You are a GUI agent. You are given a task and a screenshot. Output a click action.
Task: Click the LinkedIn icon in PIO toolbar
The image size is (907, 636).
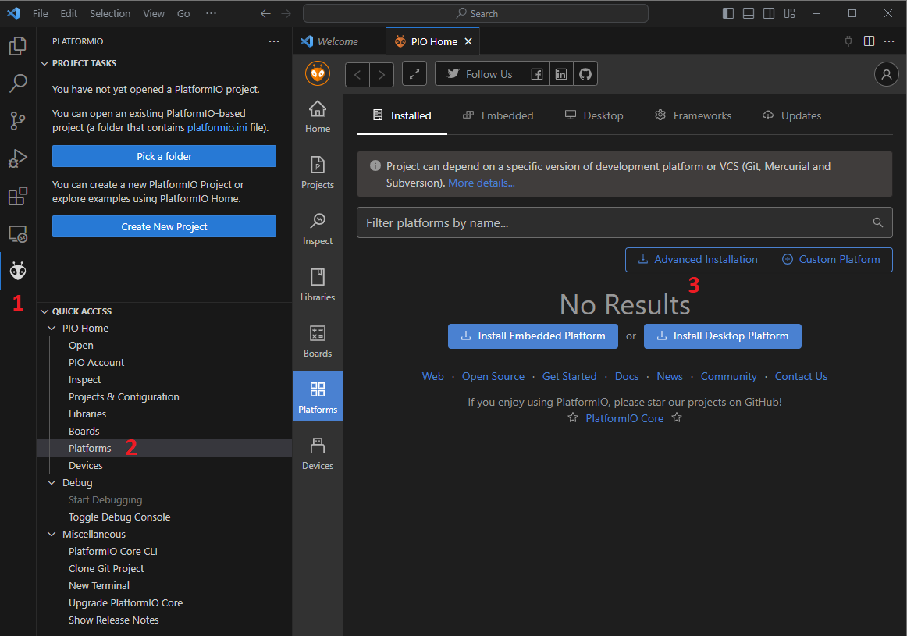[x=561, y=74]
